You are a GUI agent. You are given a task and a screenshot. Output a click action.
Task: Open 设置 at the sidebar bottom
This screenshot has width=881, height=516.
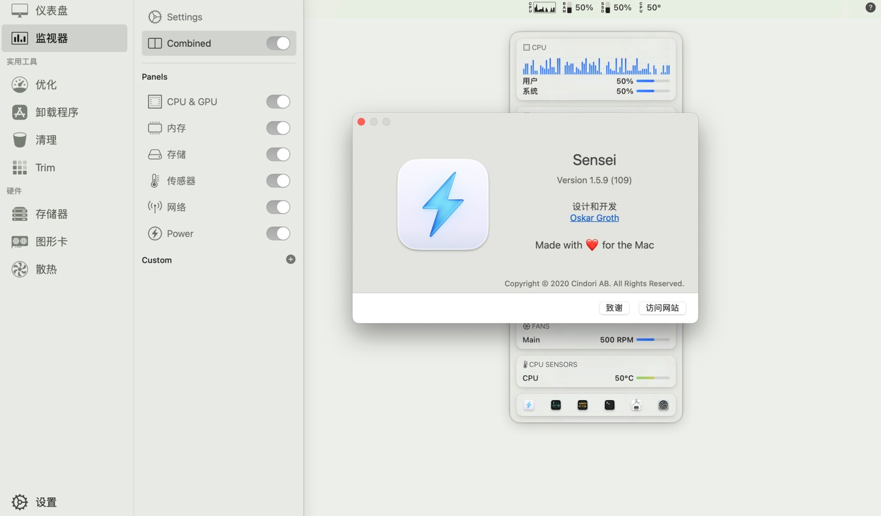click(34, 502)
